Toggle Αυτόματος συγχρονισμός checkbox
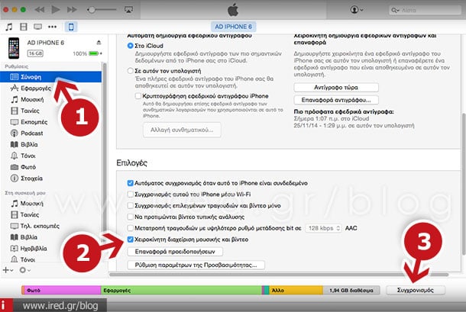The height and width of the screenshot is (312, 466). coord(130,183)
